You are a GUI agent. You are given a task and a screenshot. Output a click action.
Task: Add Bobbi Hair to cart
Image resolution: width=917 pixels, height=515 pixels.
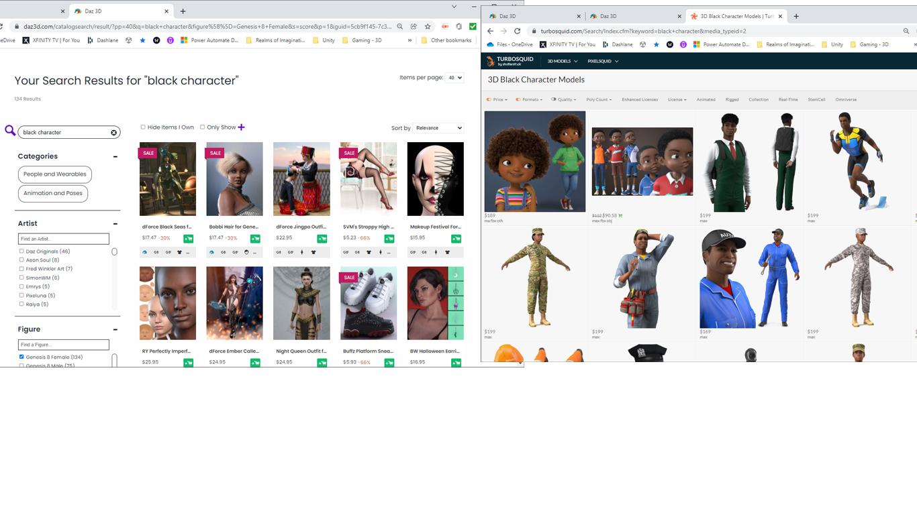coord(255,239)
